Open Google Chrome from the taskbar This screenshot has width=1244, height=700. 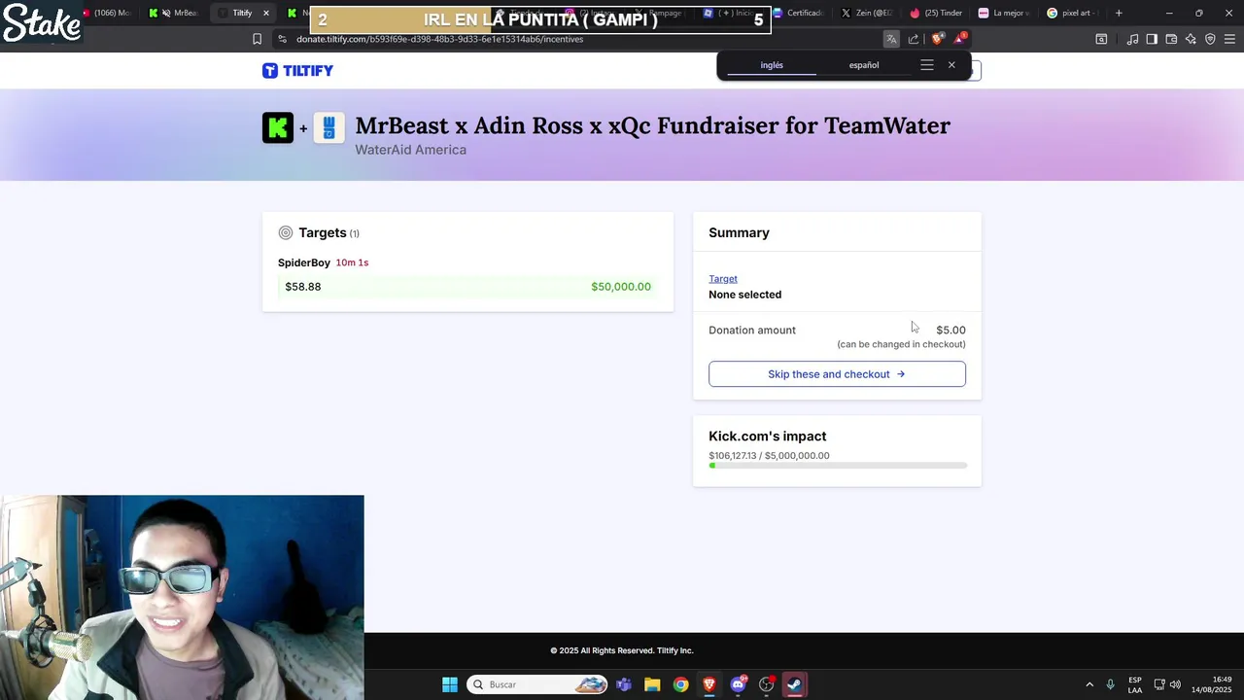[x=680, y=684]
